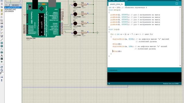This screenshot has height=103, width=184.
Task: Click the first 'delay(d);' code line
Action: pos(117,44)
